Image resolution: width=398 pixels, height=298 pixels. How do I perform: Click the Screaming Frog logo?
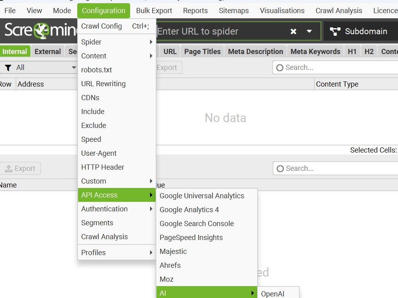pyautogui.click(x=41, y=31)
